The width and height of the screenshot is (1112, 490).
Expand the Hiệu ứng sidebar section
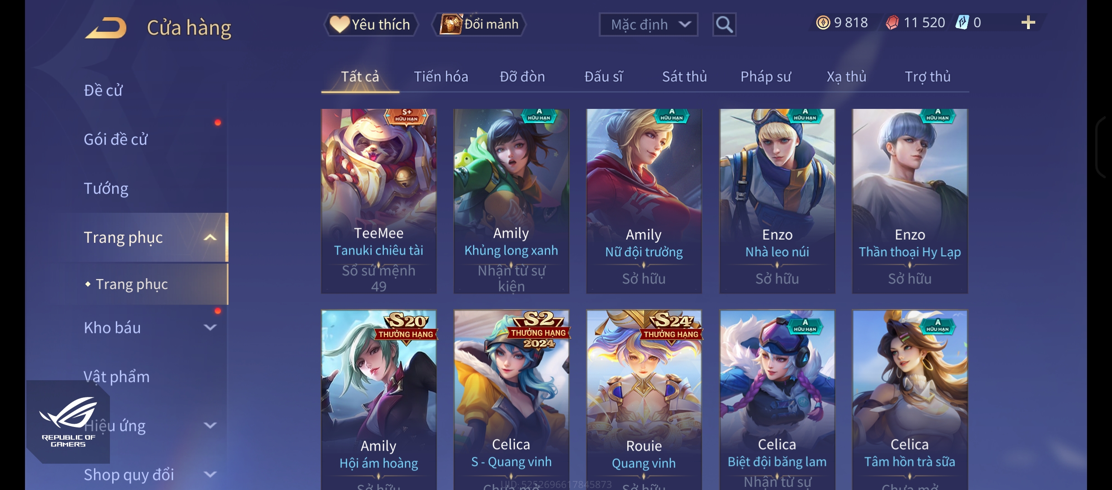[x=210, y=425]
